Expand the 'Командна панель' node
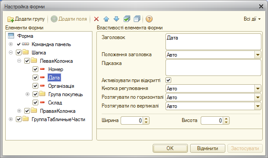This screenshot has height=158, width=268. coord(11,44)
